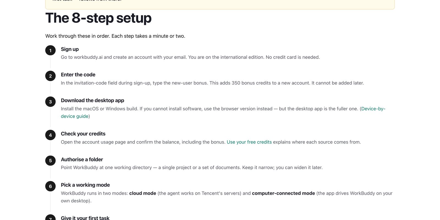Select the 'Check your credits' step title
The width and height of the screenshot is (440, 220).
(x=83, y=134)
